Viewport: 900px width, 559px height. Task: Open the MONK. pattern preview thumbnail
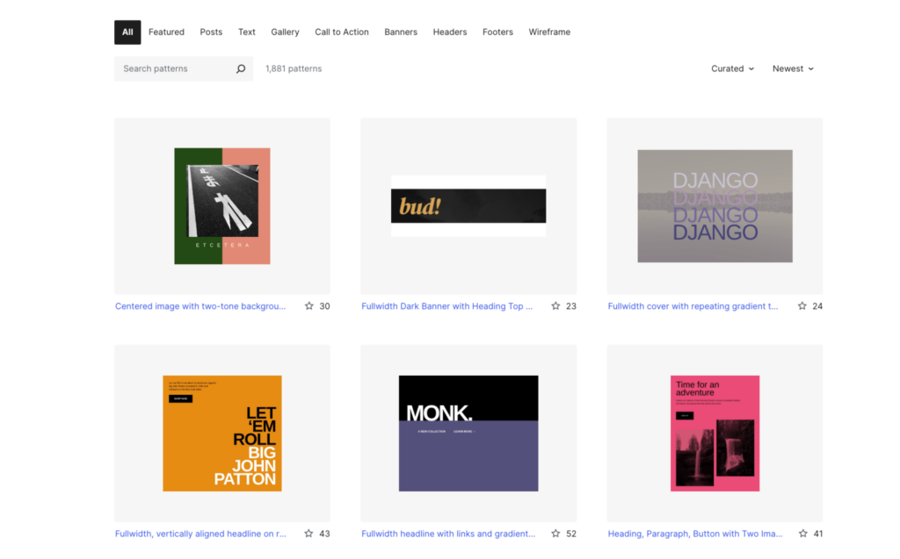[468, 434]
